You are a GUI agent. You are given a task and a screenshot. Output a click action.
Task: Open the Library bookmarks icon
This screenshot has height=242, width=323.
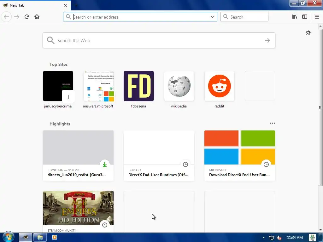pyautogui.click(x=295, y=17)
